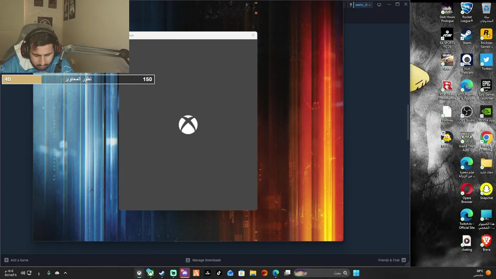Launch Brave browser from the desktop
Screen dimensions: 496x279
coord(486,243)
